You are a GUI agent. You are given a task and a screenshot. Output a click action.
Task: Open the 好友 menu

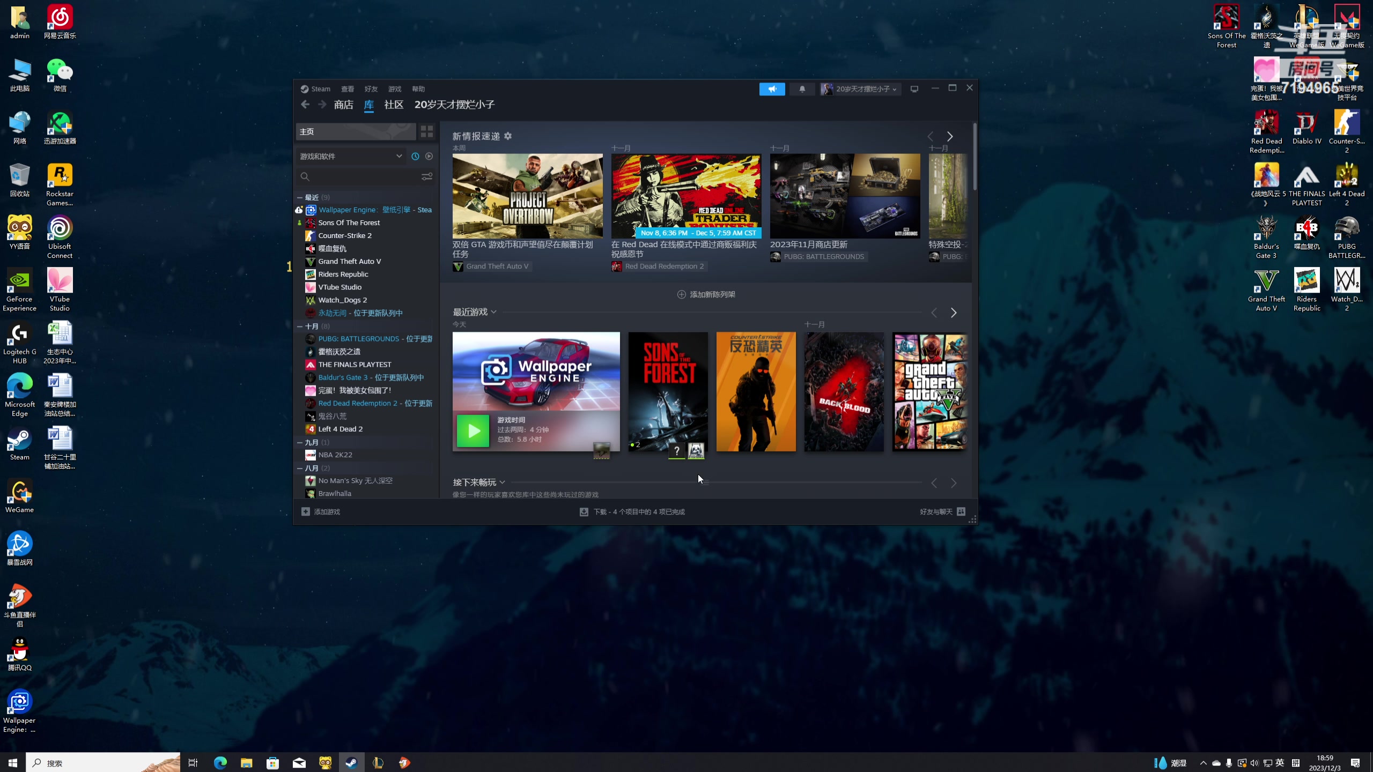point(371,89)
